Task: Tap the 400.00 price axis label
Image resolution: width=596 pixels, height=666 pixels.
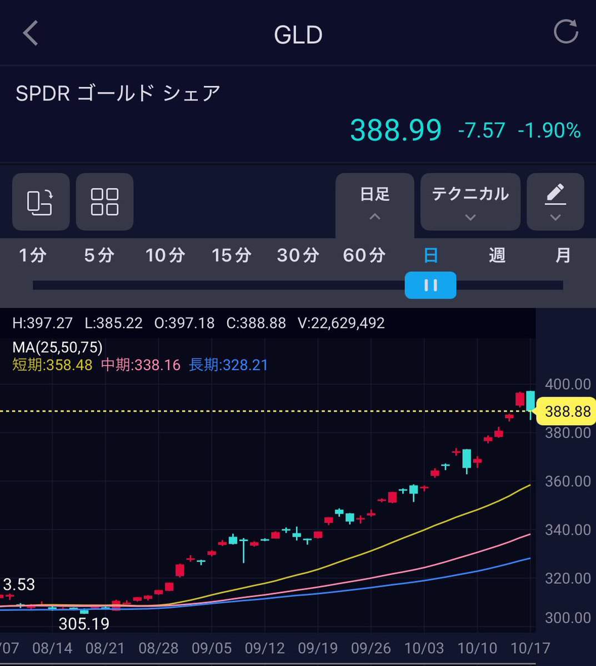Action: [x=568, y=384]
